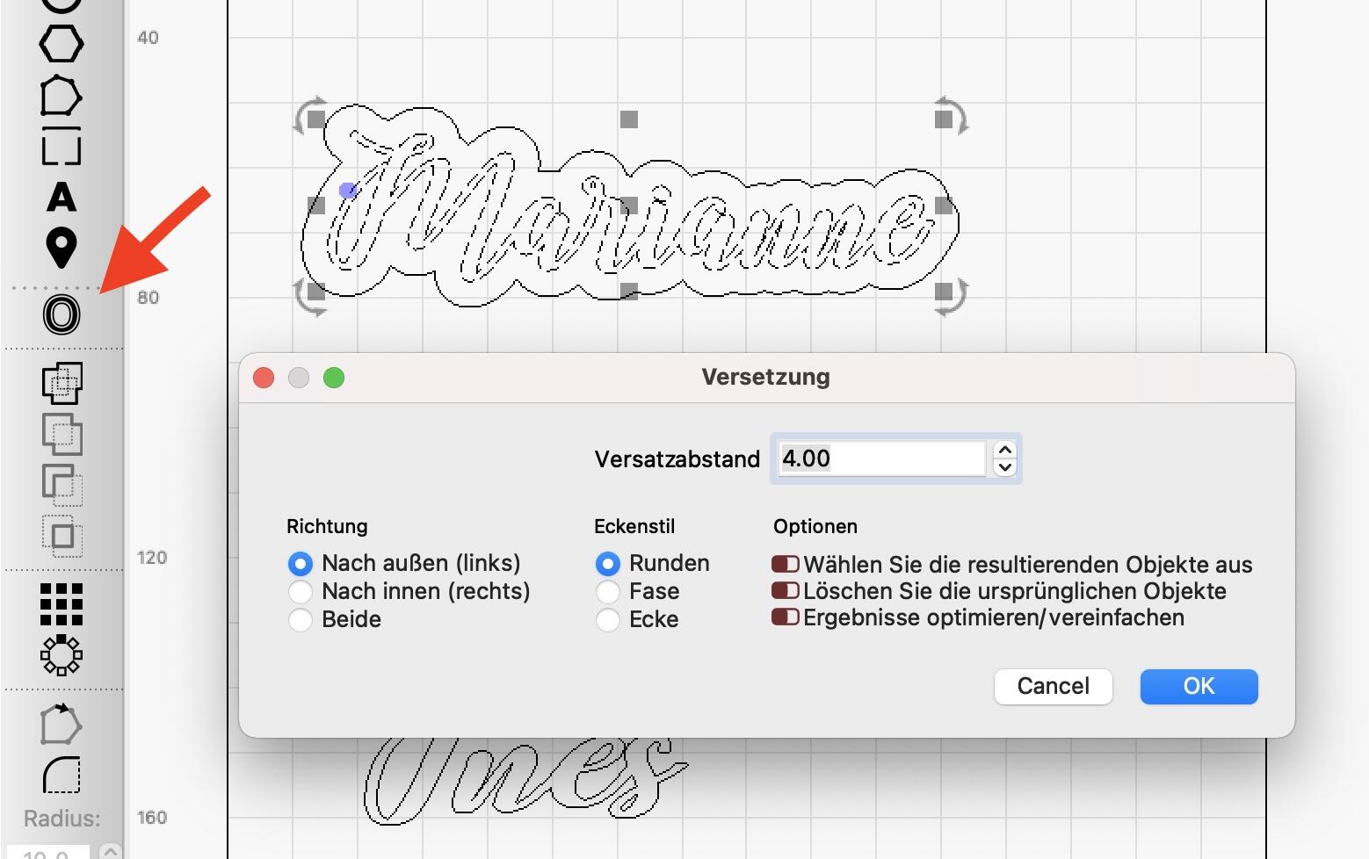Select the Edit Nodes tool
1369x859 pixels.
tap(61, 96)
